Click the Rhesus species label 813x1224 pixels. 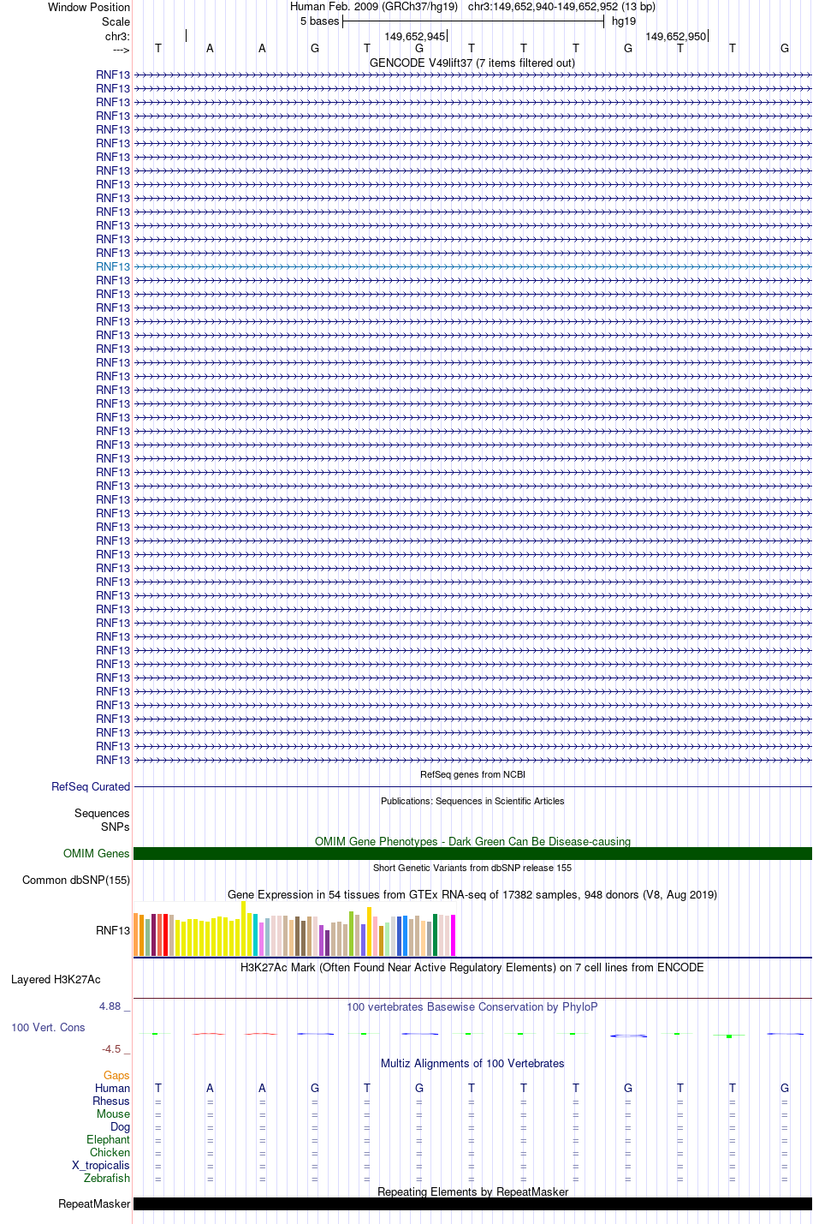coord(111,1101)
